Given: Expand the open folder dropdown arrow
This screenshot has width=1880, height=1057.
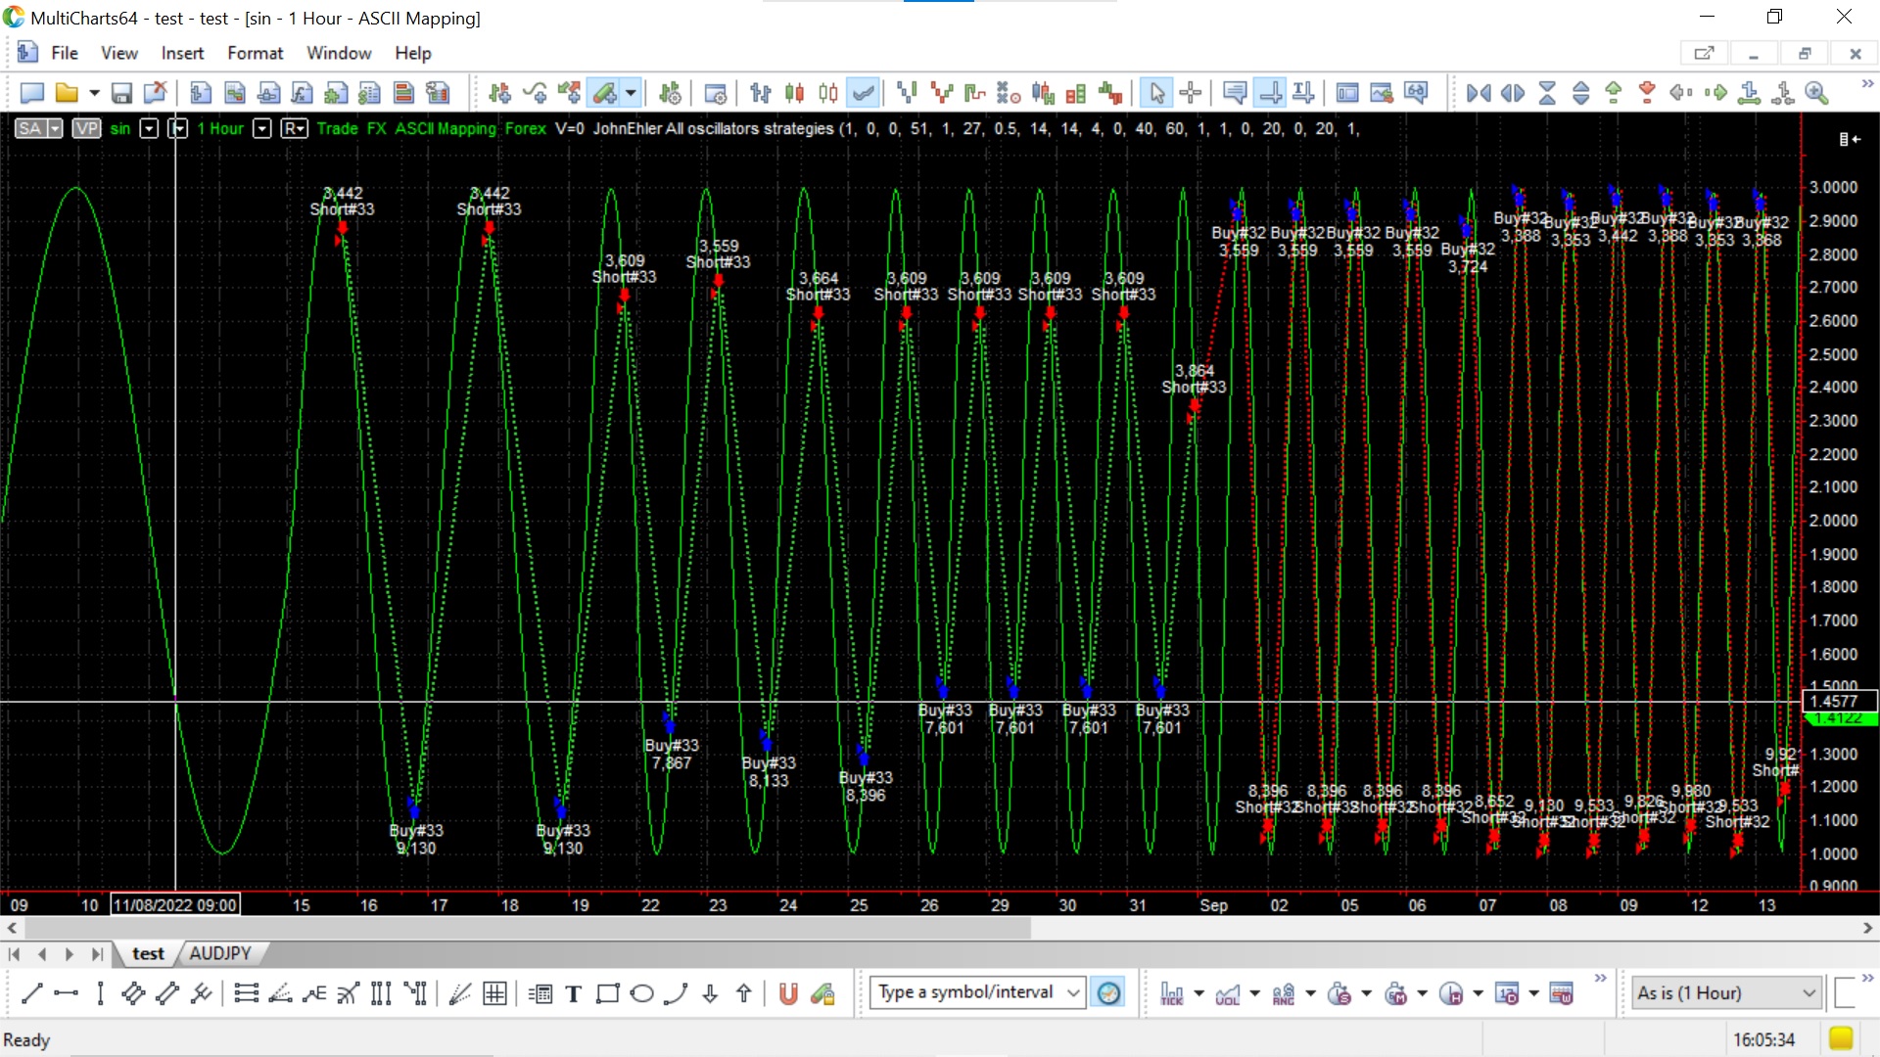Looking at the screenshot, I should pyautogui.click(x=94, y=93).
